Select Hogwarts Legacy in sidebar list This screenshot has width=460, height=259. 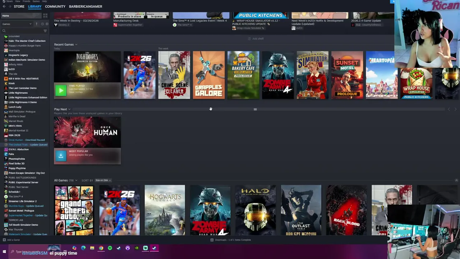point(18,55)
